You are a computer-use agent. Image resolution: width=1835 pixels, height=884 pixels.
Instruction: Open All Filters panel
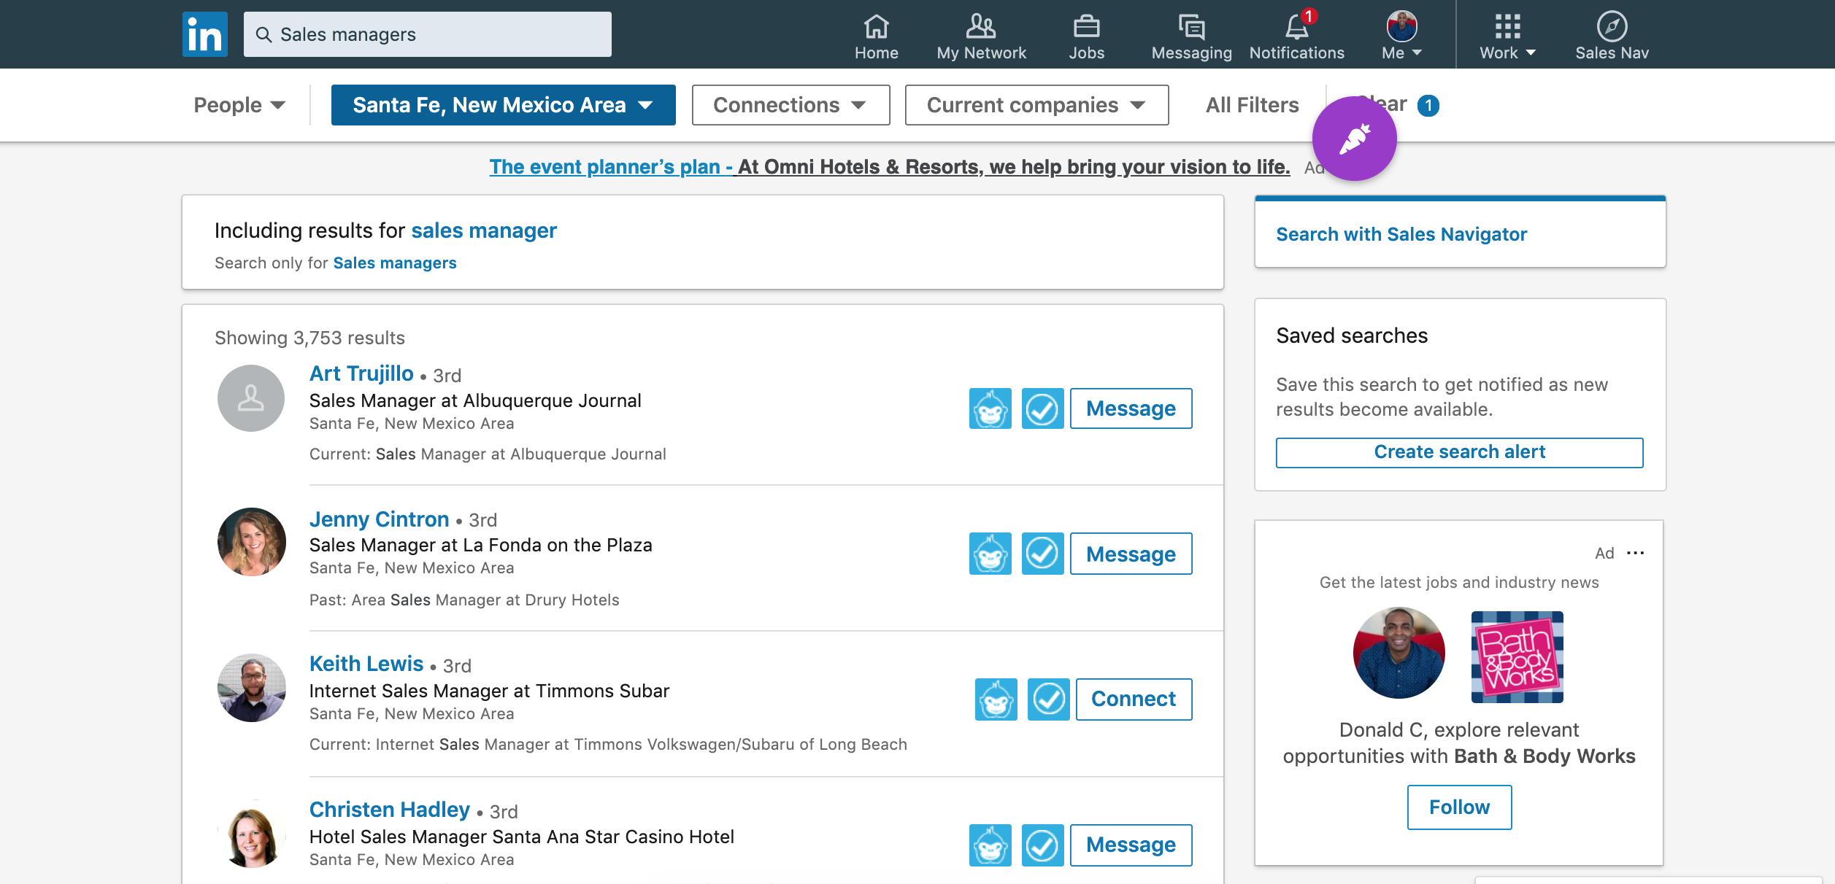pos(1252,105)
